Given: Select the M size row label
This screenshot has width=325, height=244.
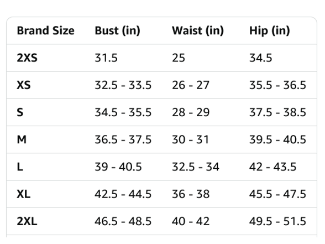Looking at the screenshot, I should [x=22, y=139].
